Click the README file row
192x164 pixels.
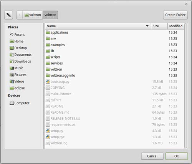[x=115, y=106]
